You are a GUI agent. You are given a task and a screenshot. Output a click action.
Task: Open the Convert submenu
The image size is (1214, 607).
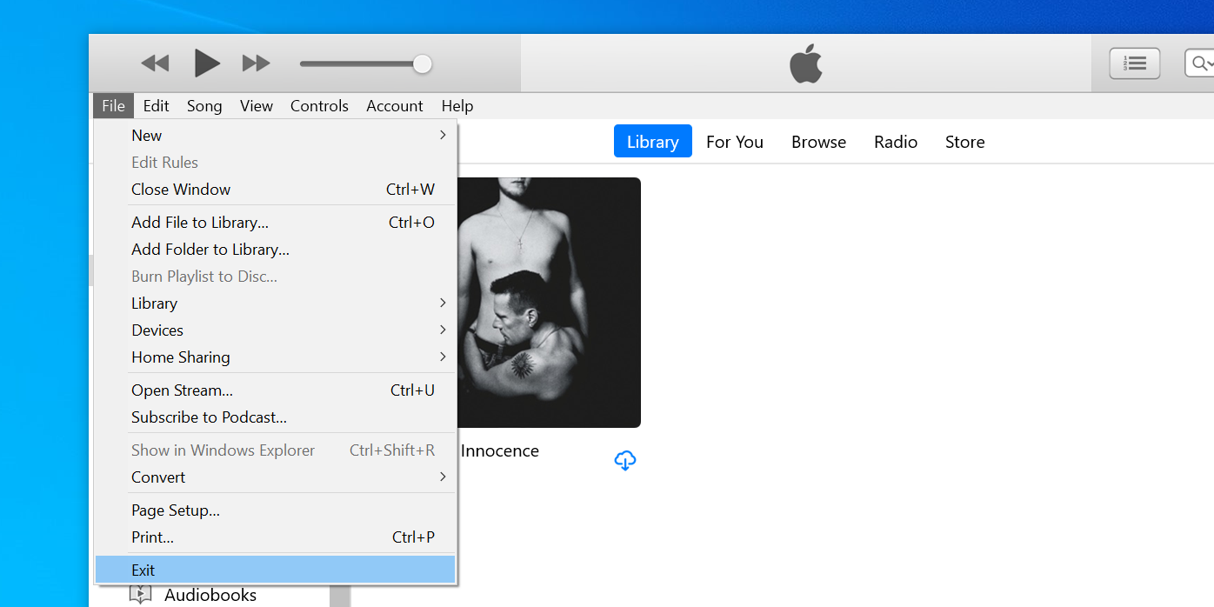[158, 477]
